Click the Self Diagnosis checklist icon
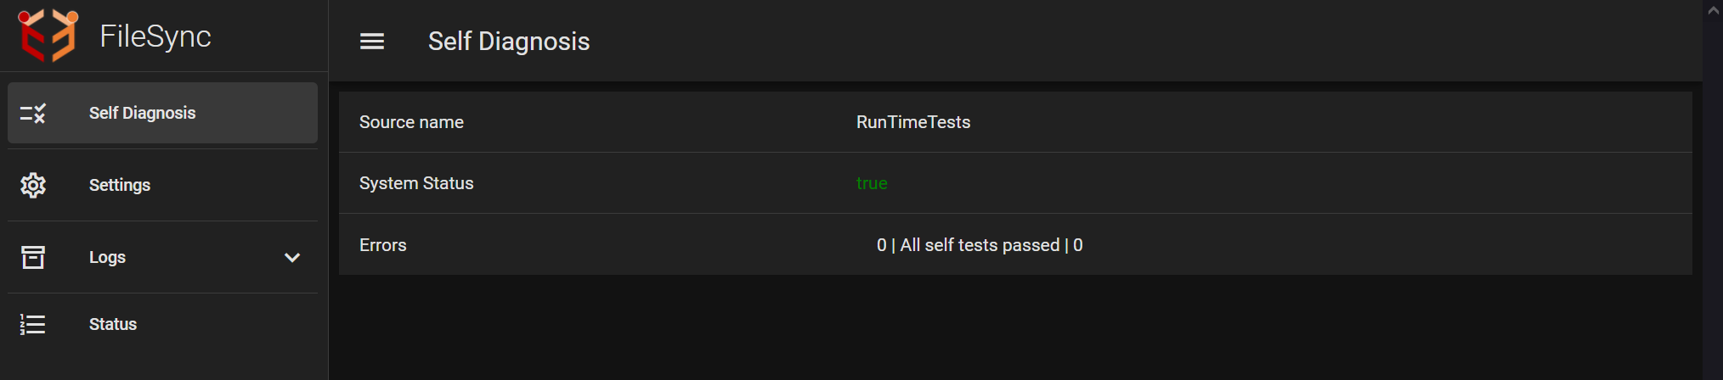Viewport: 1723px width, 380px height. 33,113
